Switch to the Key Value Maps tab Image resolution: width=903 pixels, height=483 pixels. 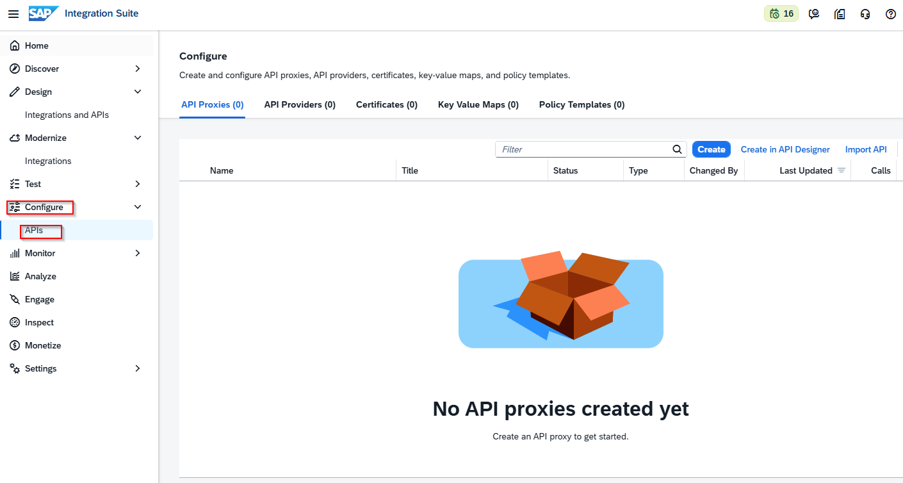[478, 104]
